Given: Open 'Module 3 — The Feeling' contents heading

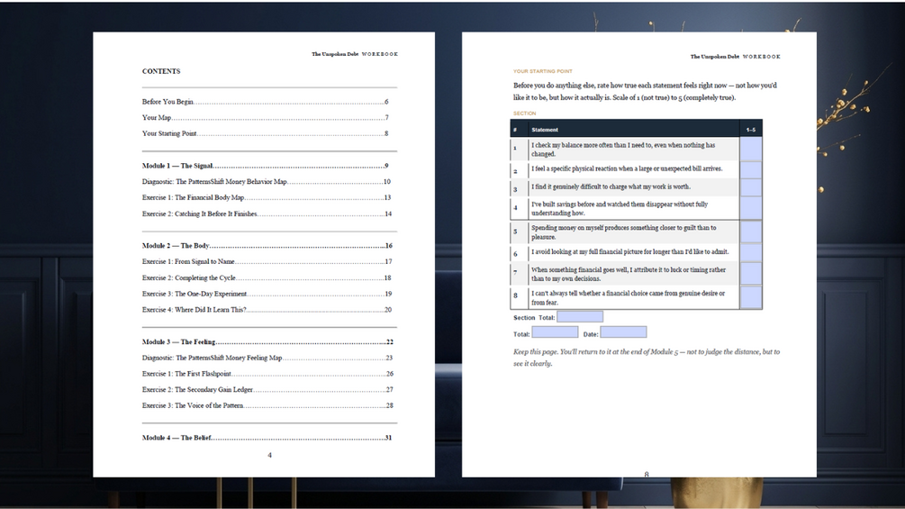Looking at the screenshot, I should pyautogui.click(x=267, y=341).
